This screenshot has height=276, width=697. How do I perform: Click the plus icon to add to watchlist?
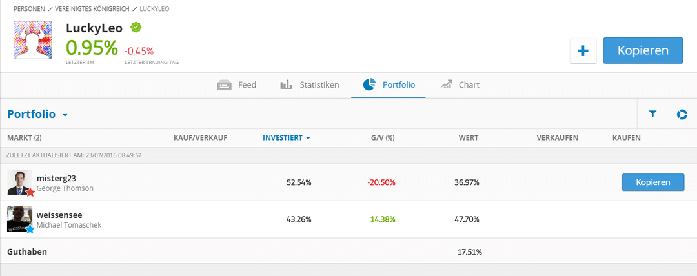[583, 51]
